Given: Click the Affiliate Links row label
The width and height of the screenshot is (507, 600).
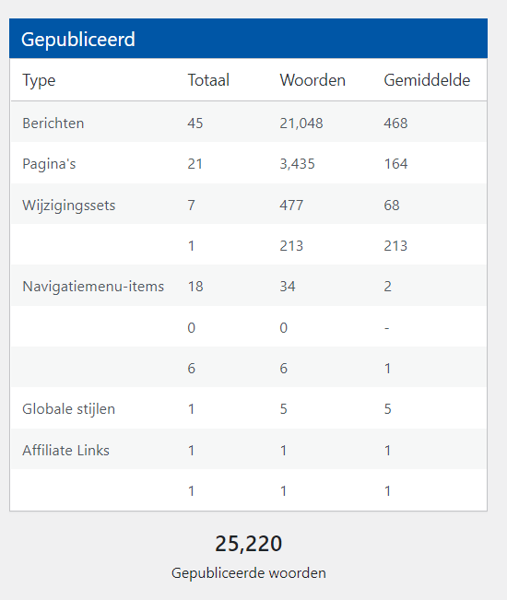Looking at the screenshot, I should [x=65, y=451].
